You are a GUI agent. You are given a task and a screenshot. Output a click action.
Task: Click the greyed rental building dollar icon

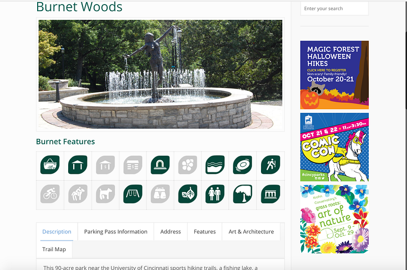(133, 165)
